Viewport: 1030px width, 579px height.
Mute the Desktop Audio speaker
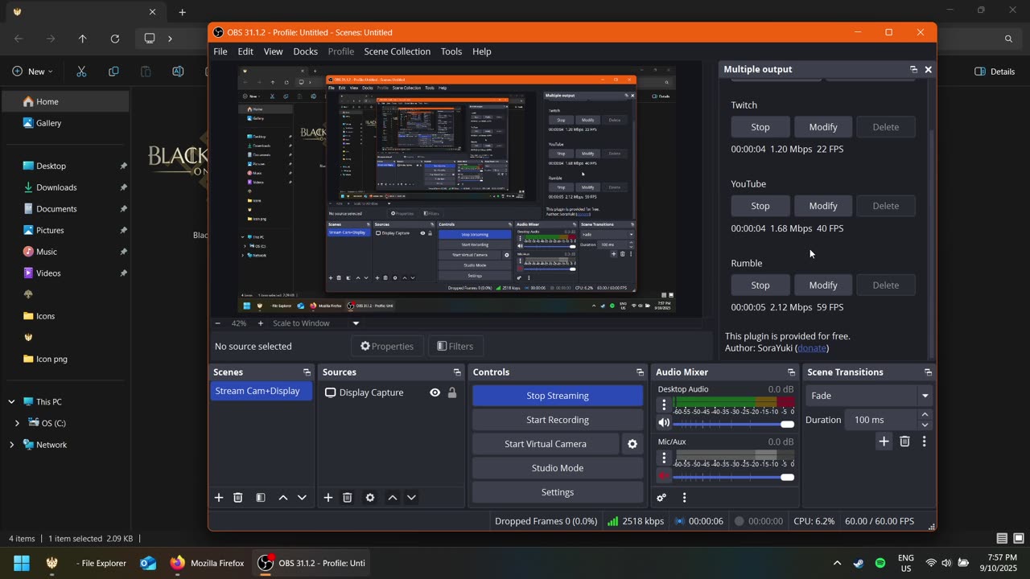pyautogui.click(x=664, y=423)
